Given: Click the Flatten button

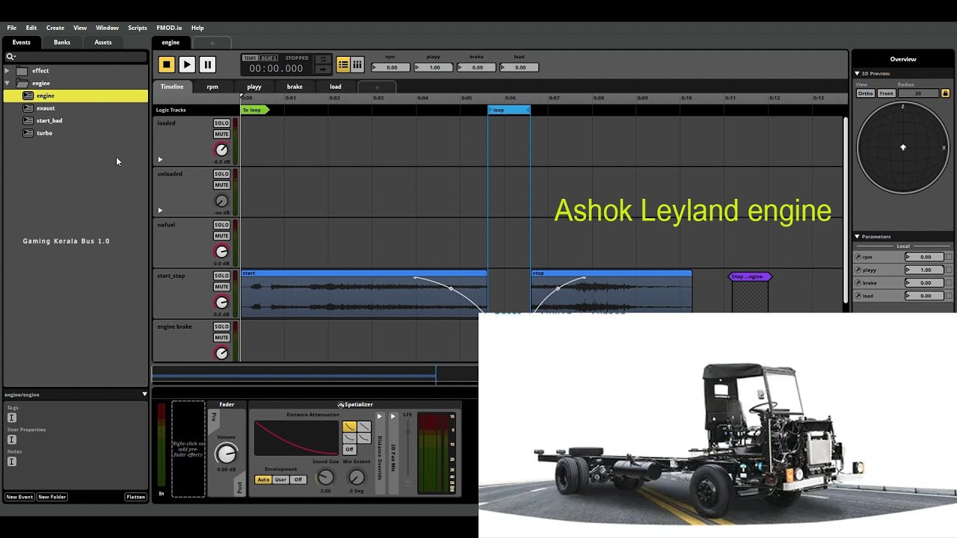Looking at the screenshot, I should (x=135, y=497).
